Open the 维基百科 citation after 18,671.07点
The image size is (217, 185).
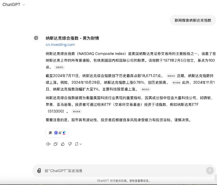point(171,76)
